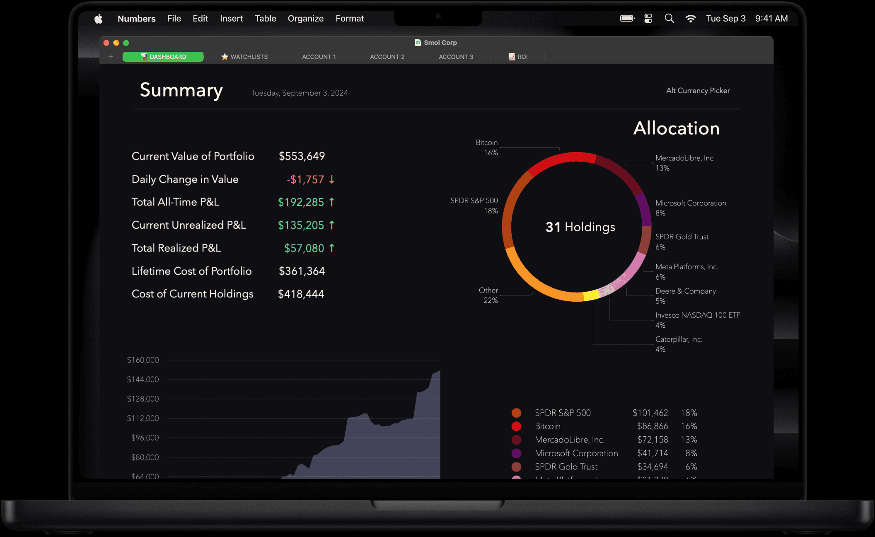Click the MercadoLibre, Inc. 13% chart label
The image size is (875, 537).
click(x=685, y=163)
